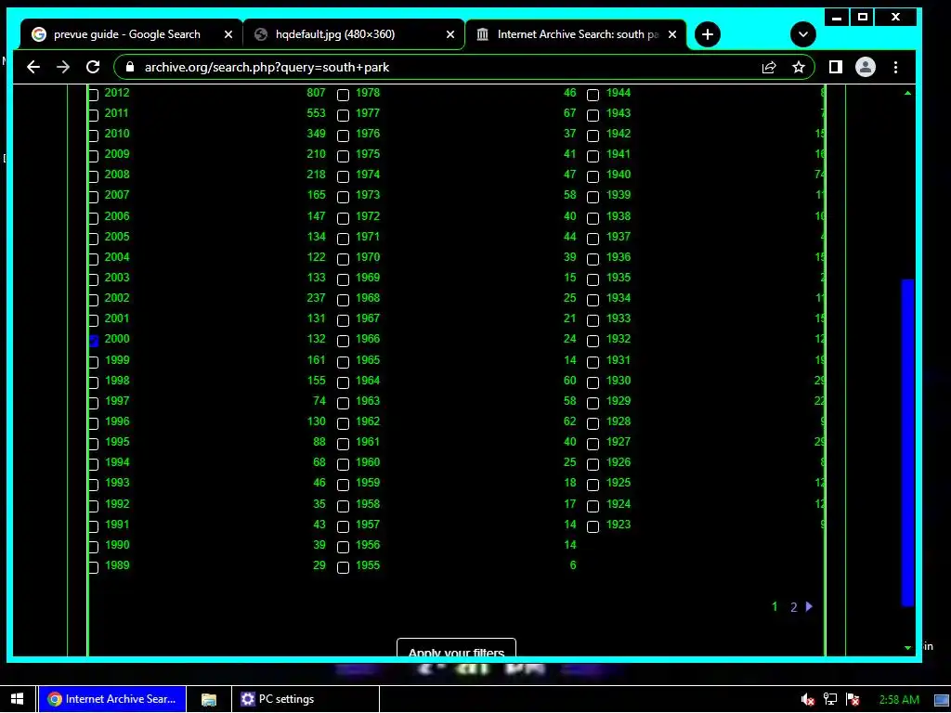Open the Windows Start menu
This screenshot has width=951, height=713.
17,699
